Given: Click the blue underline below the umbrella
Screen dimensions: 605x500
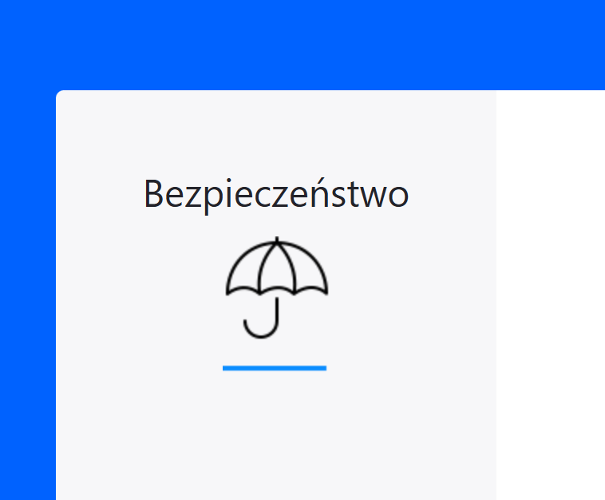Looking at the screenshot, I should (x=275, y=368).
